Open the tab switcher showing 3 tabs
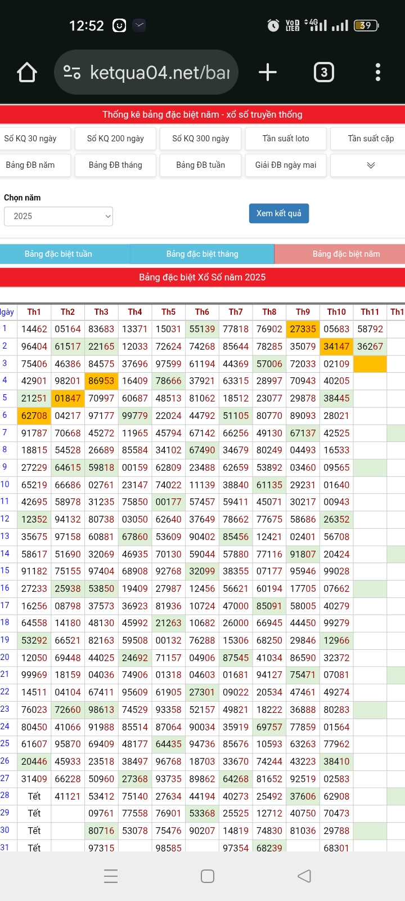 click(x=323, y=73)
